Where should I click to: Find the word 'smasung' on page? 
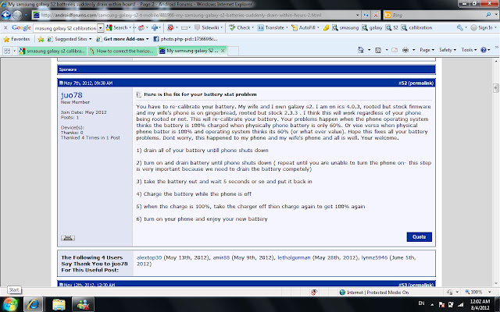point(345,28)
